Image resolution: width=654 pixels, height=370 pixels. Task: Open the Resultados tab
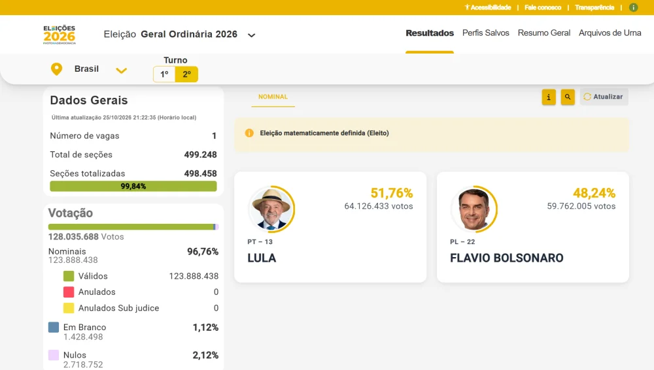tap(430, 33)
